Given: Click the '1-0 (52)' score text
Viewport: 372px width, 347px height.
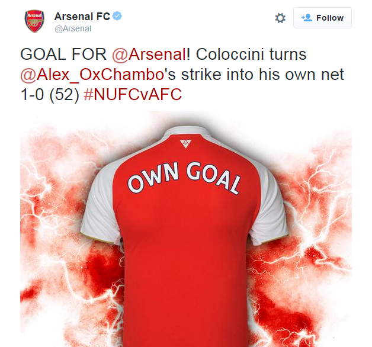Looking at the screenshot, I should coord(50,95).
